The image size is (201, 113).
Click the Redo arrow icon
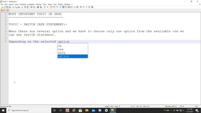click(x=34, y=7)
